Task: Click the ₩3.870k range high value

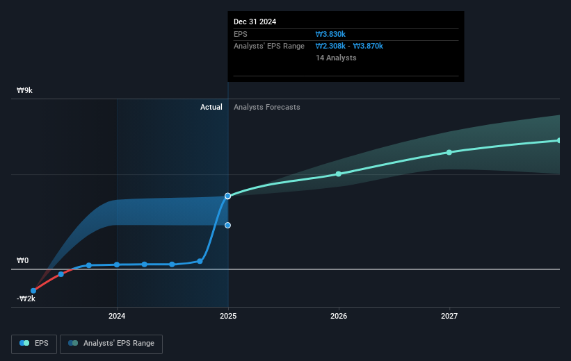Action: pos(368,47)
